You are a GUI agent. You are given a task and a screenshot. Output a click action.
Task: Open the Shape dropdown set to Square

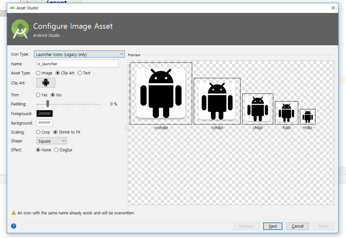click(51, 141)
